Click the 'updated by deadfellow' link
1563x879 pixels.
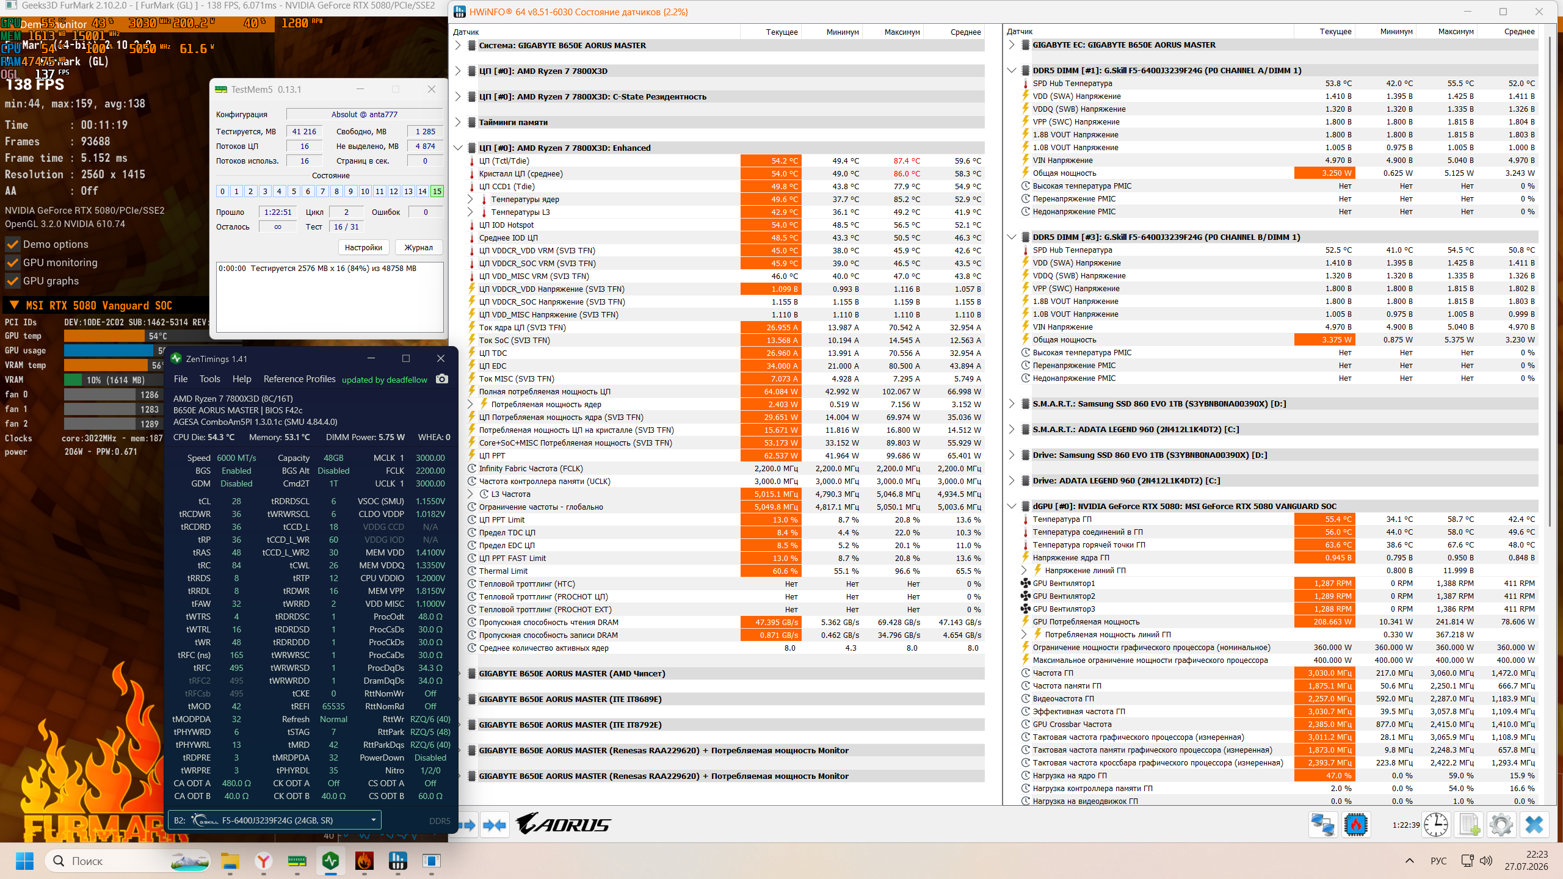tap(385, 380)
